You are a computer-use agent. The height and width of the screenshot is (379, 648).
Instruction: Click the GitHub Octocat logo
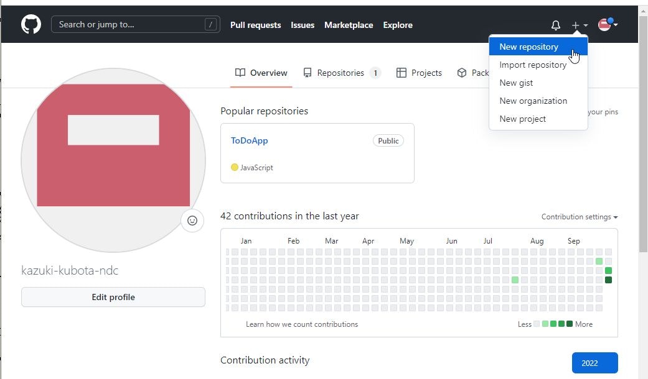[31, 25]
